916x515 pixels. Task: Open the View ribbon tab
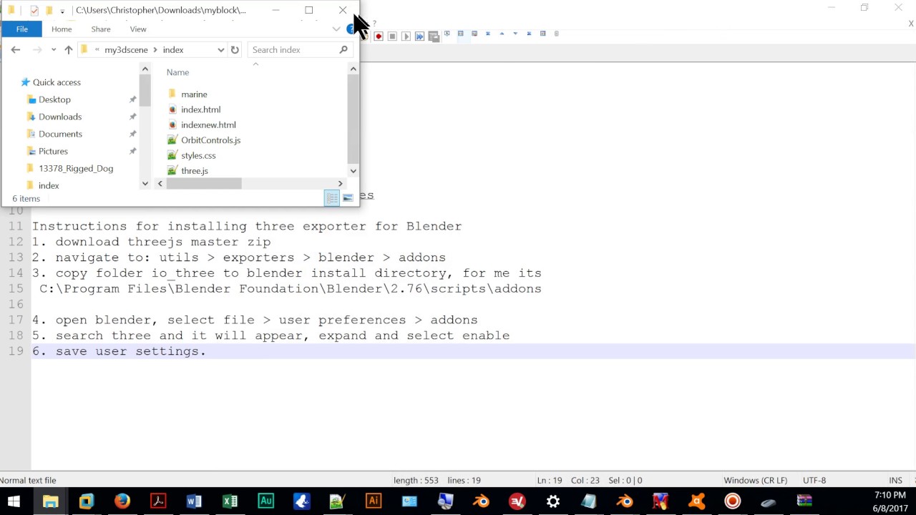point(138,29)
